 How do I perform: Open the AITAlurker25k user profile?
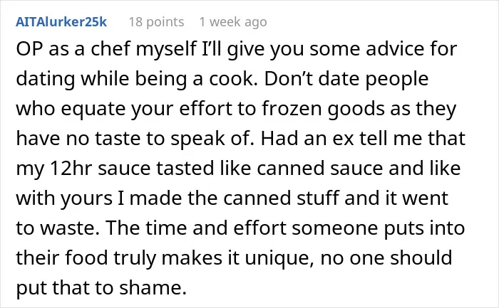tap(61, 21)
